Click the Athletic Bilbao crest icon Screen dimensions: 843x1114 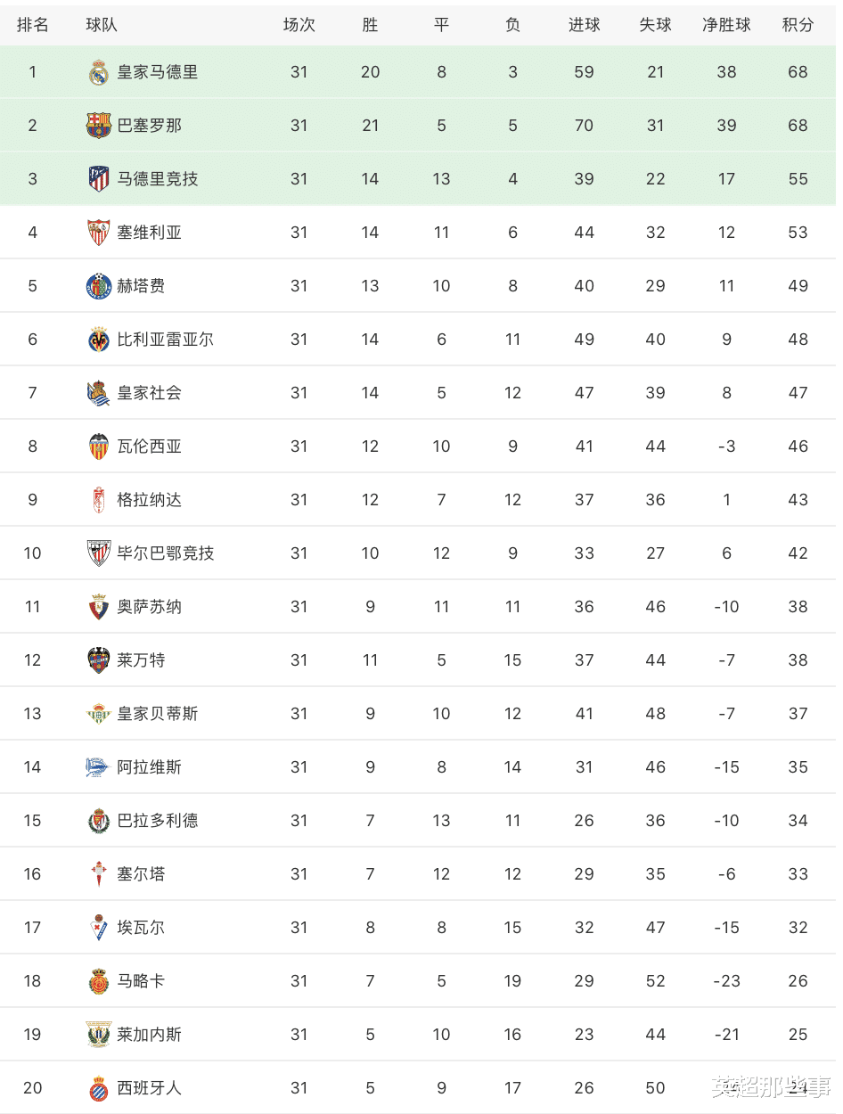pos(98,553)
